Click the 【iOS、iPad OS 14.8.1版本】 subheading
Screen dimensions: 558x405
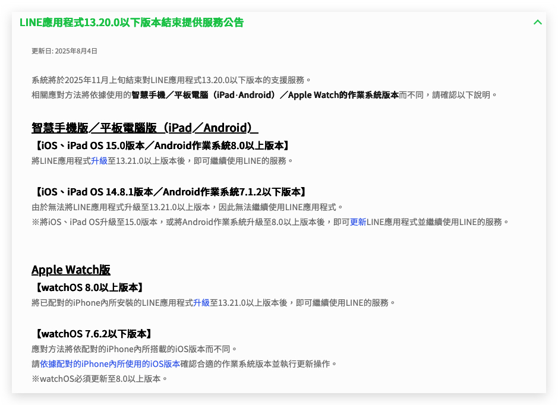pos(171,192)
